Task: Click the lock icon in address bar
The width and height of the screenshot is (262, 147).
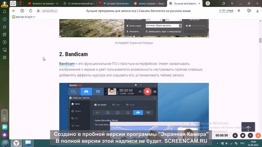Action: pos(38,11)
